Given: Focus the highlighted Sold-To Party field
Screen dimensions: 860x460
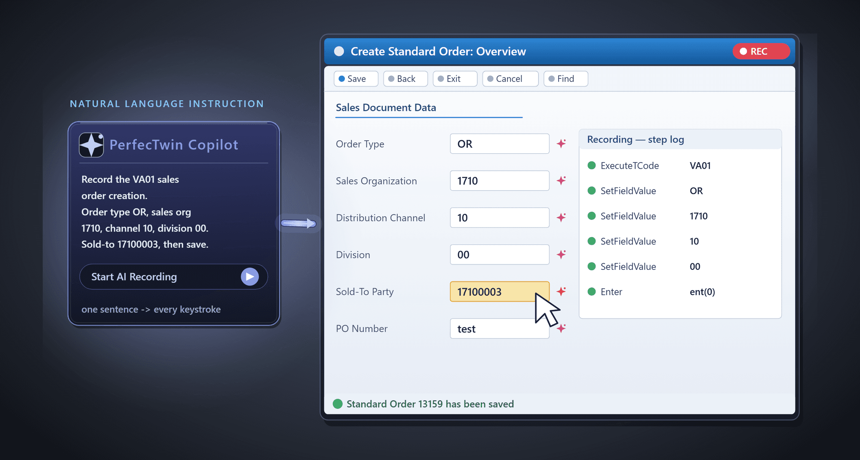Looking at the screenshot, I should pos(500,292).
